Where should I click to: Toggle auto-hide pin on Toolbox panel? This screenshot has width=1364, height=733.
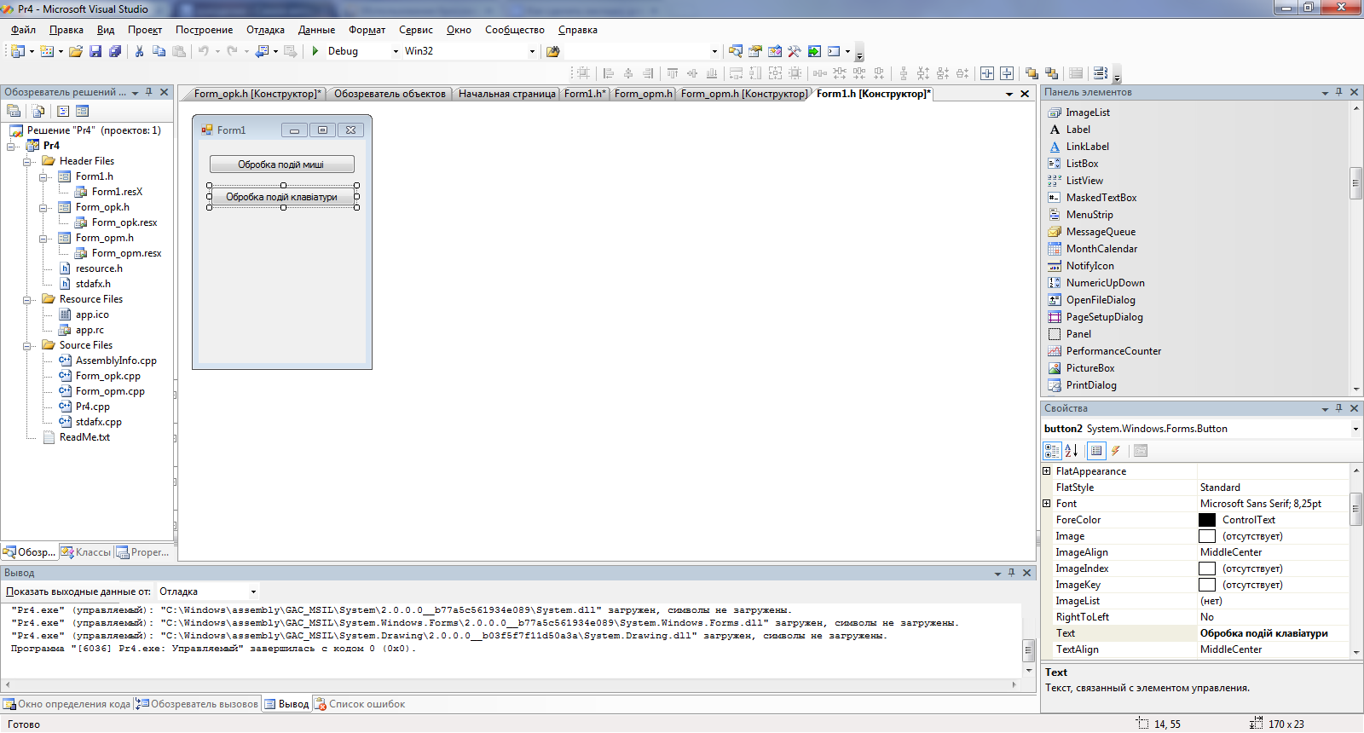(1339, 92)
